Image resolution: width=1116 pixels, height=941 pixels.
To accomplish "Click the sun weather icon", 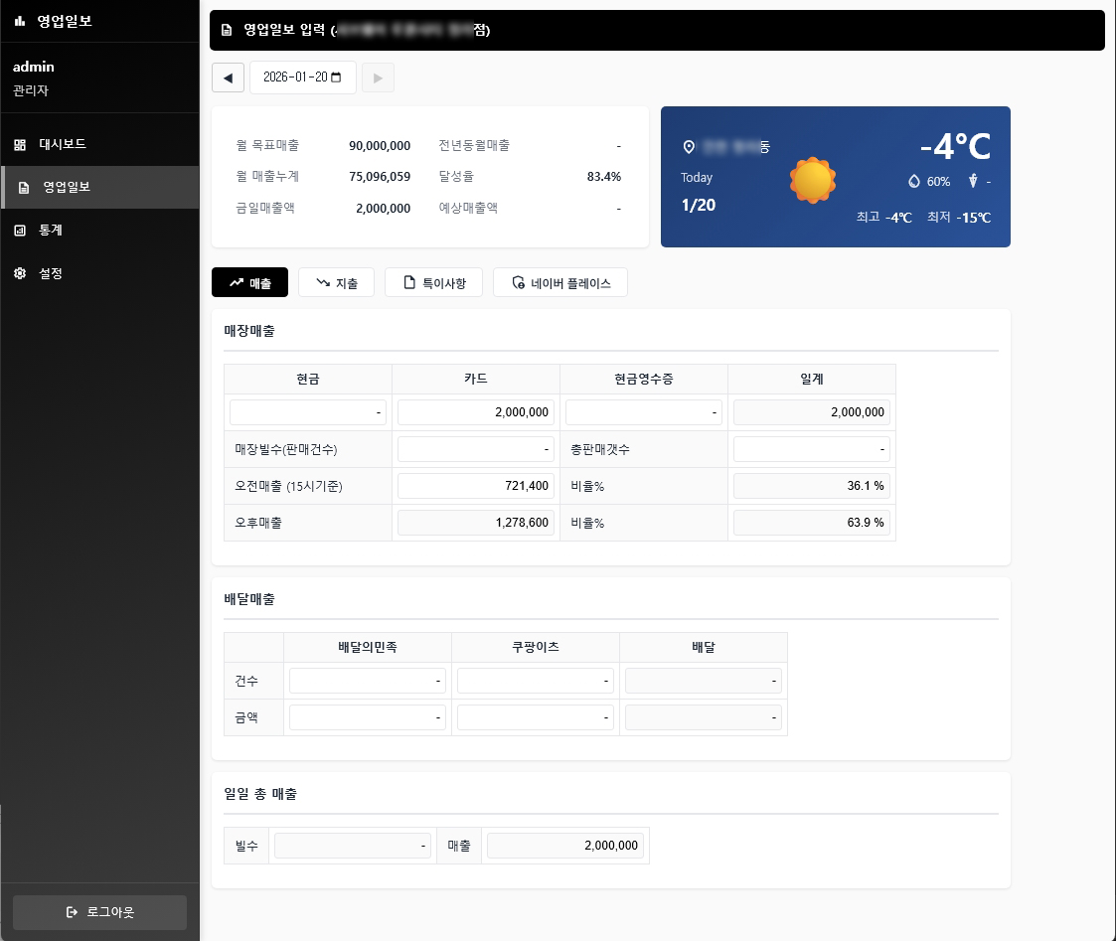I will [x=812, y=180].
